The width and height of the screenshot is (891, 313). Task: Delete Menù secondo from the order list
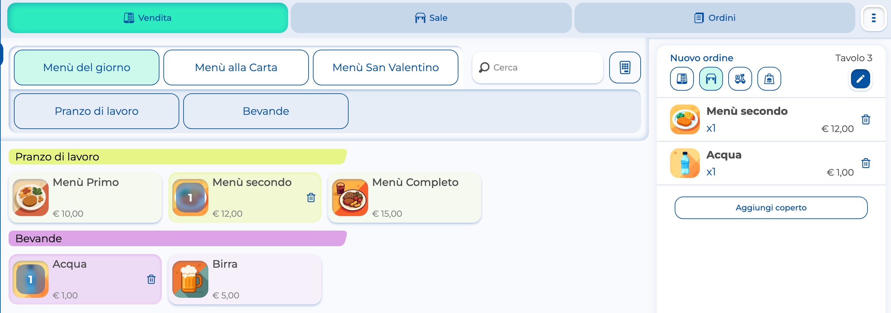[866, 119]
